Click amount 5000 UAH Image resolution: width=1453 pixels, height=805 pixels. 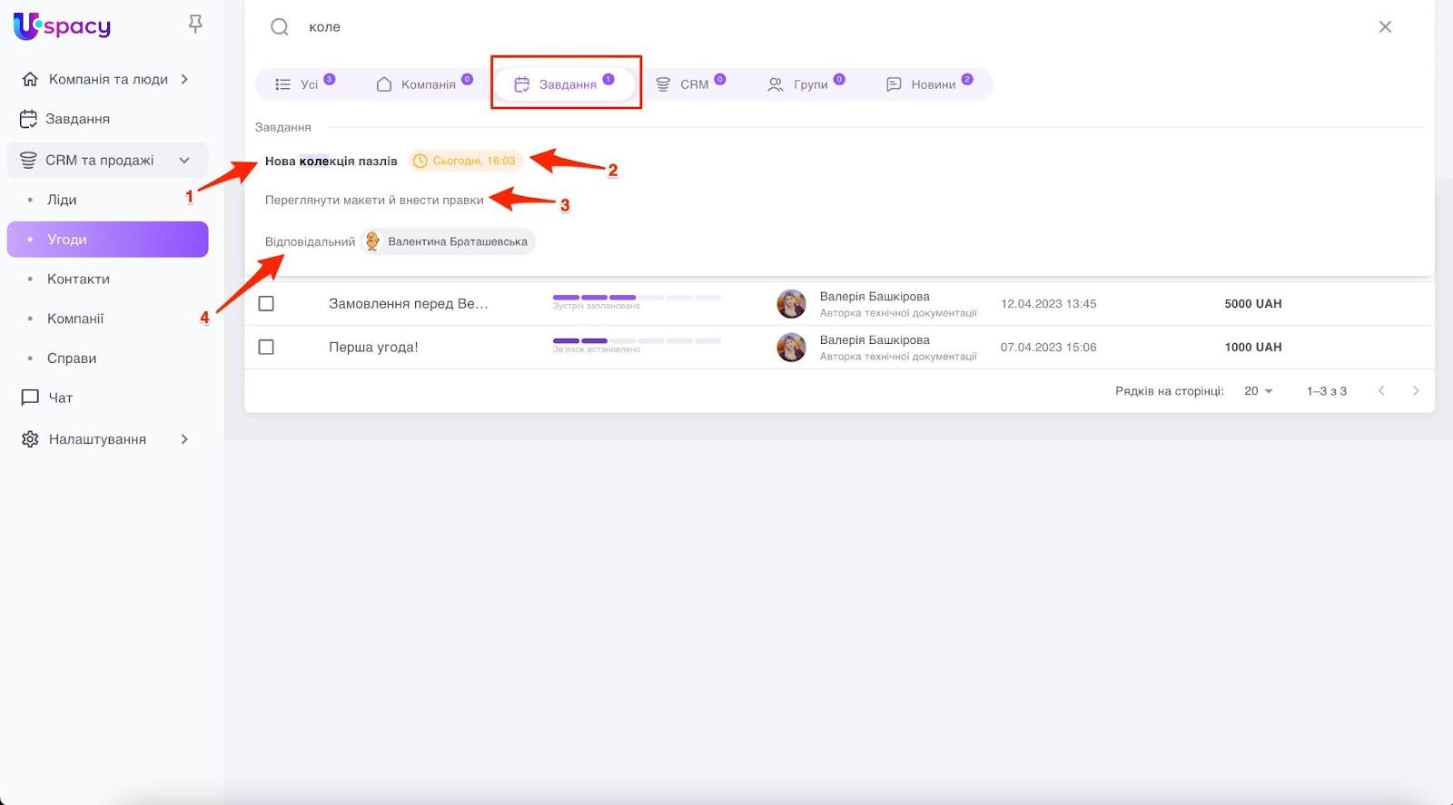coord(1253,304)
